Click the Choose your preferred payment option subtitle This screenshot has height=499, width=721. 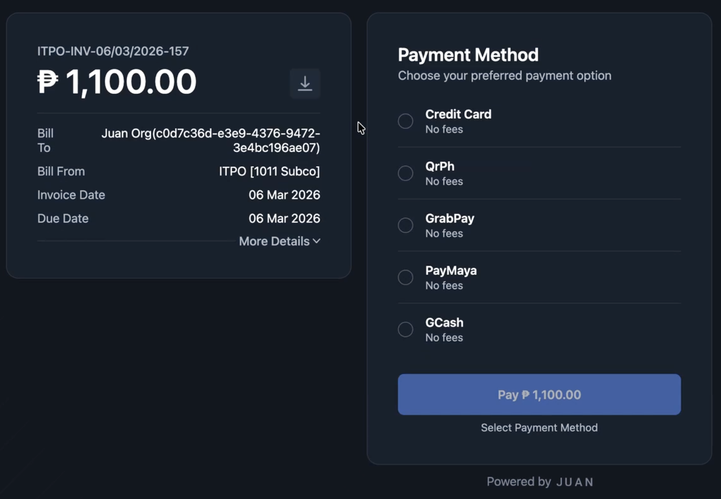point(504,76)
